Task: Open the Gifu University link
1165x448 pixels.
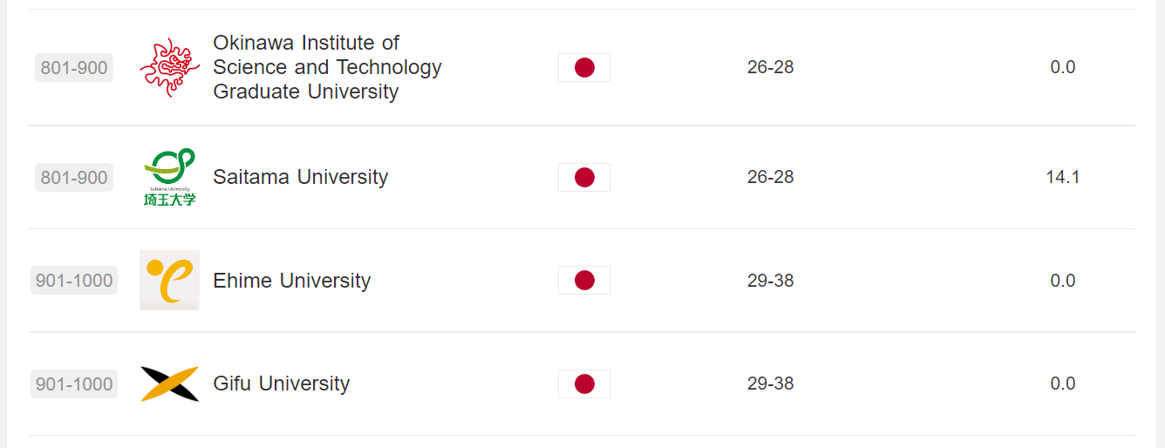Action: coord(281,384)
